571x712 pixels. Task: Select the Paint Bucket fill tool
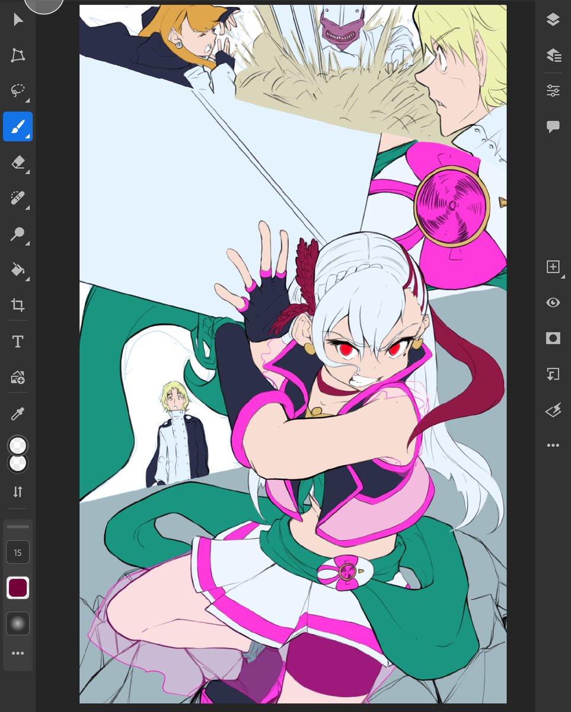pyautogui.click(x=18, y=270)
